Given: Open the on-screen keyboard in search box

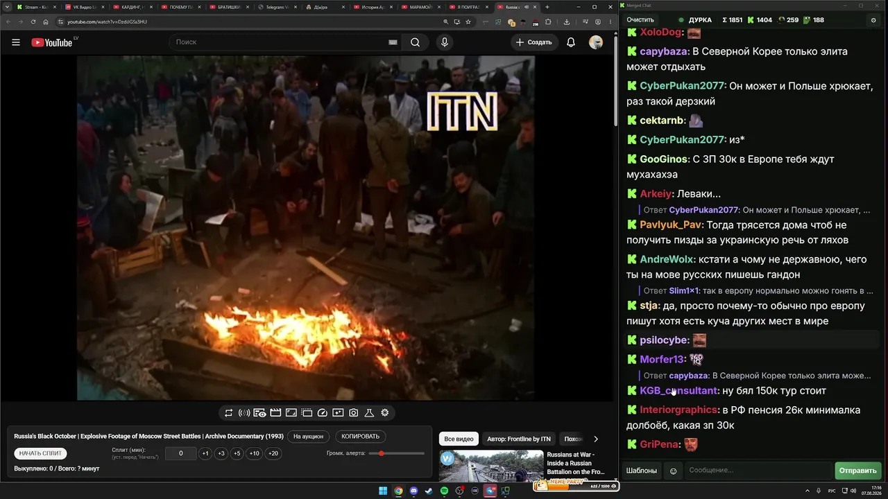Looking at the screenshot, I should (393, 42).
